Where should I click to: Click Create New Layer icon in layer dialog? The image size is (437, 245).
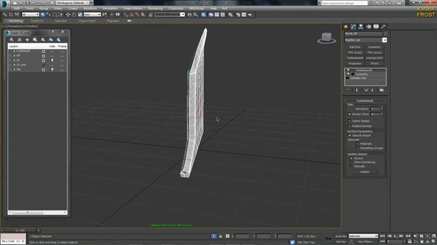(x=12, y=39)
